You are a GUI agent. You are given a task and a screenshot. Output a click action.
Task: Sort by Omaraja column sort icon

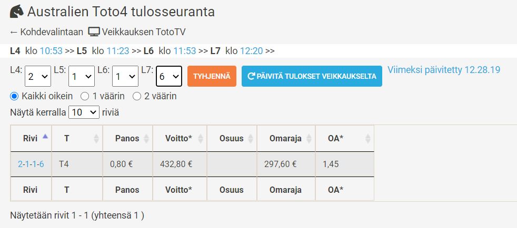click(309, 139)
